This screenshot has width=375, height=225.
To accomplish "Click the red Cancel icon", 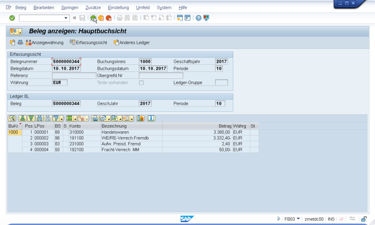I will pyautogui.click(x=108, y=18).
